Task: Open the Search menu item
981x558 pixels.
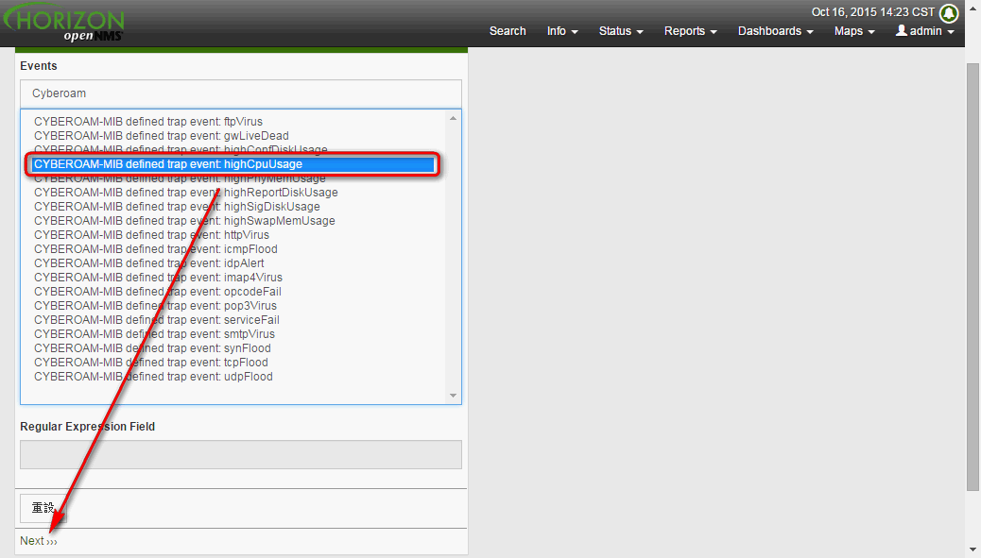Action: pos(508,30)
